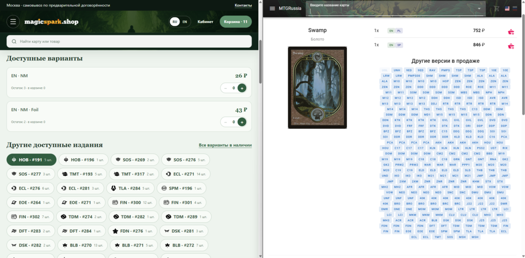This screenshot has width=525, height=258.
Task: Switch MTGRussia to English via US flag
Action: tap(507, 8)
